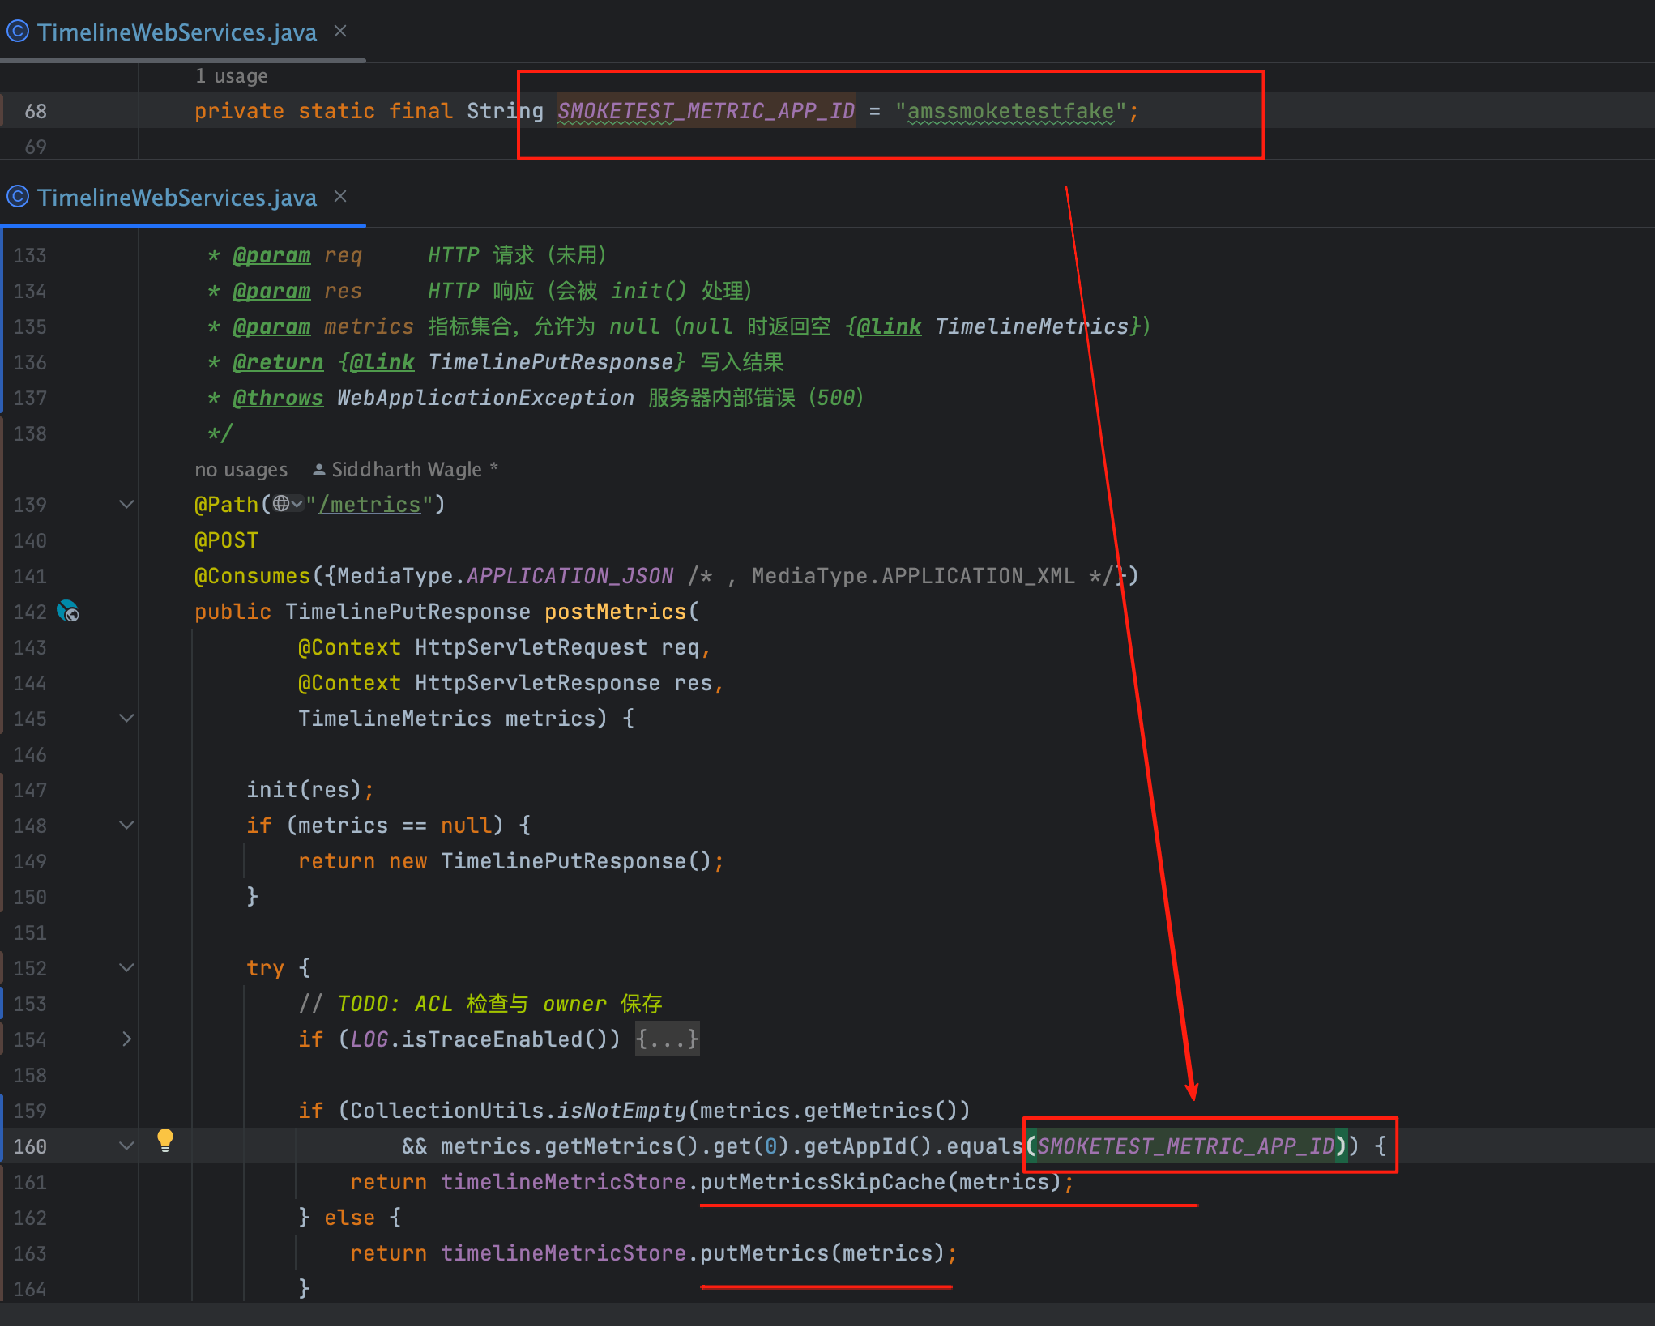Open the /metrics path link
The image size is (1656, 1327).
[x=369, y=505]
